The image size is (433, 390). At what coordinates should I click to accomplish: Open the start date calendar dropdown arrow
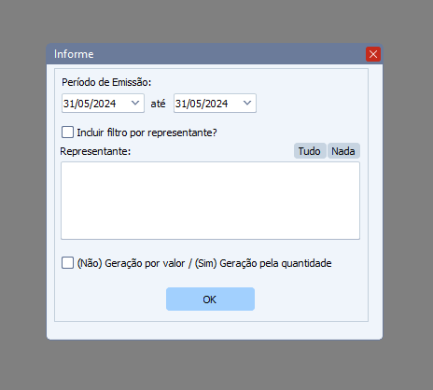[x=135, y=103]
